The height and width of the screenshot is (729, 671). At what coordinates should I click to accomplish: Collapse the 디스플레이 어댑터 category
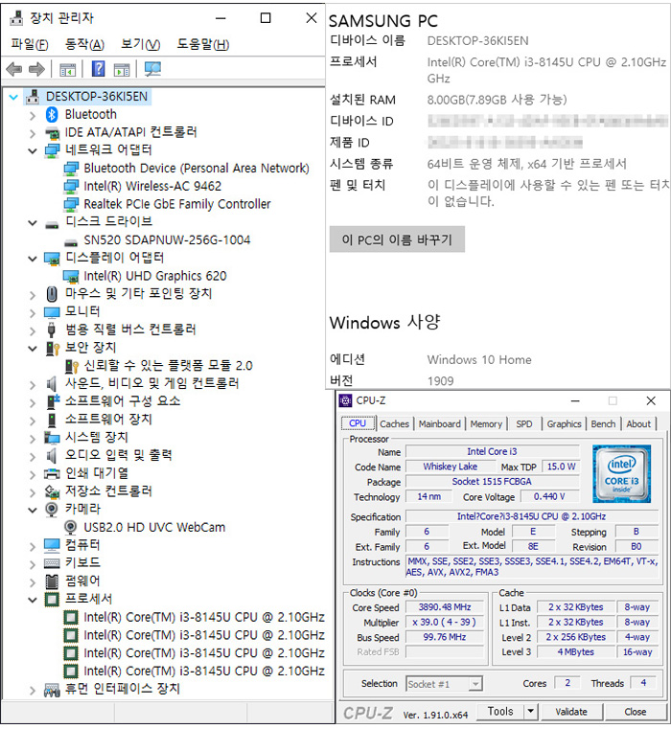point(32,259)
